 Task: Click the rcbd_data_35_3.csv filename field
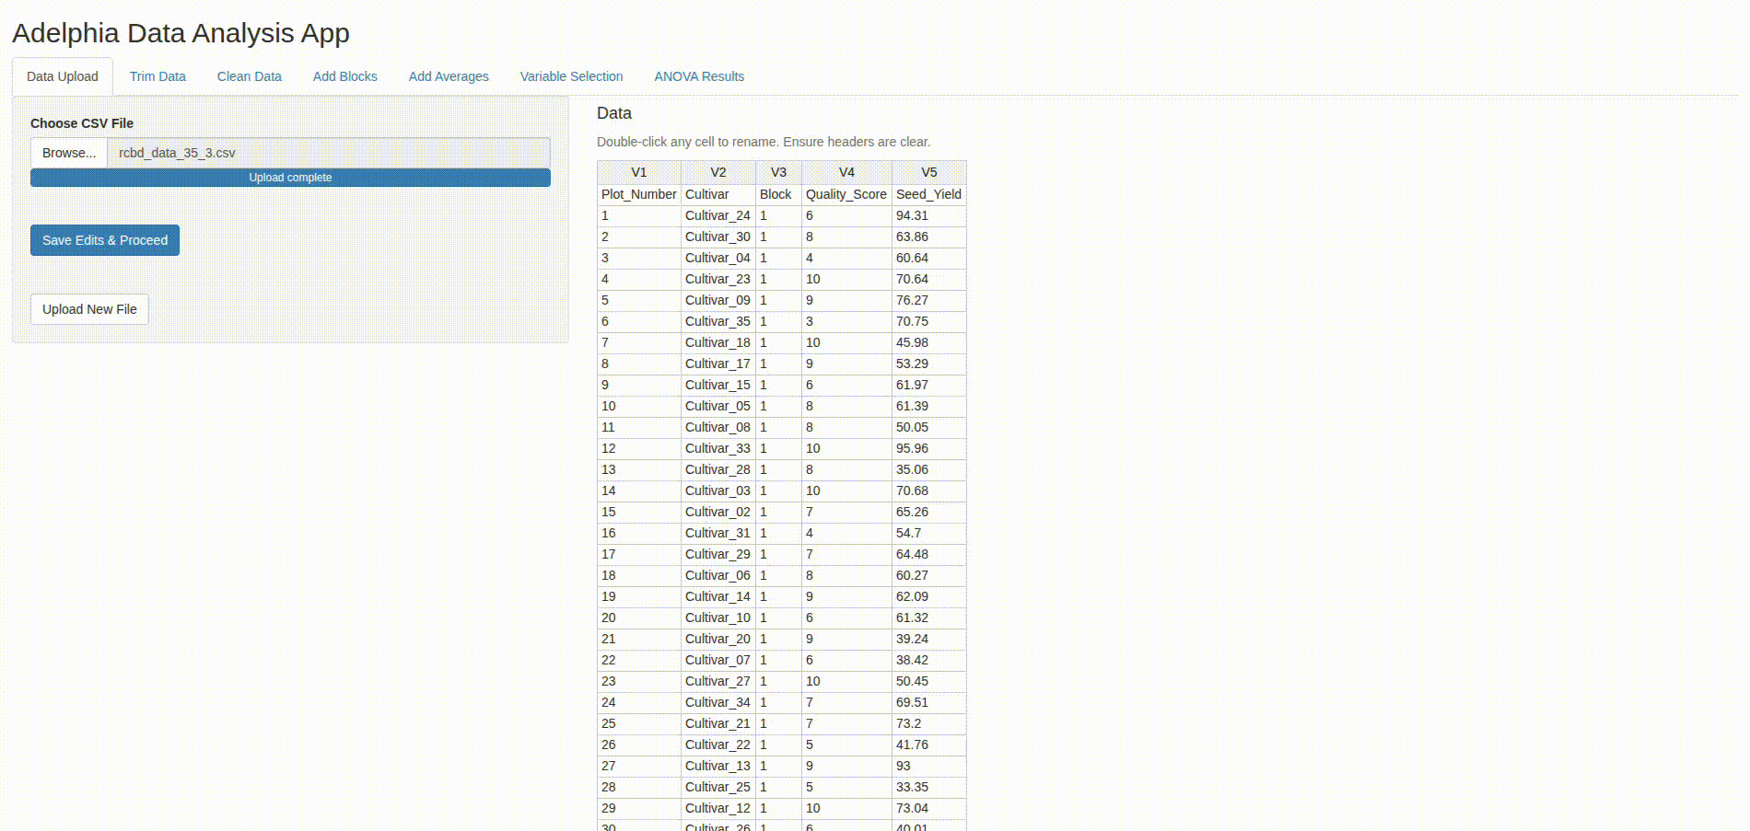click(328, 153)
